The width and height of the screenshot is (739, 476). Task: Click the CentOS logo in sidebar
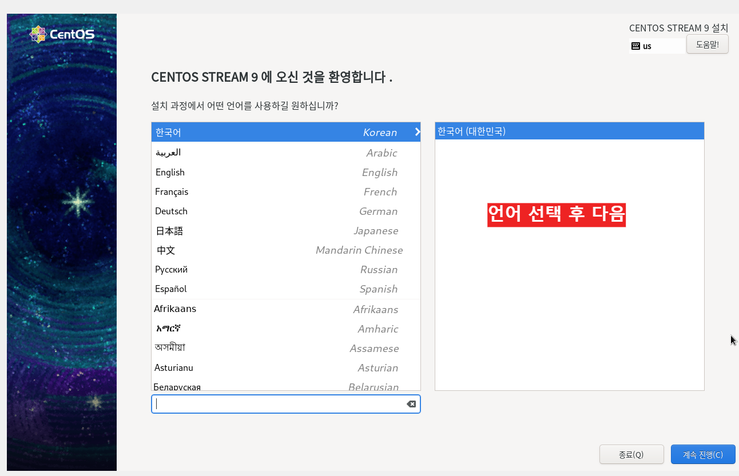pyautogui.click(x=62, y=34)
